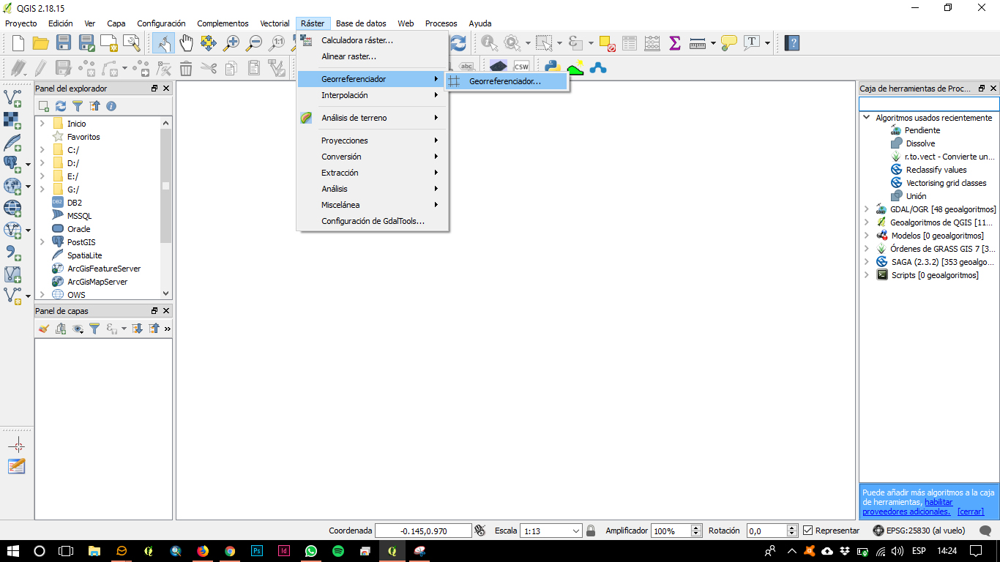Toggle the Representar render checkbox

coord(808,531)
